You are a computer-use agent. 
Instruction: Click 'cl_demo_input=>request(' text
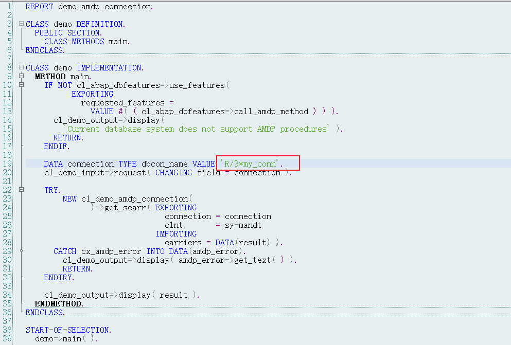tap(97, 173)
